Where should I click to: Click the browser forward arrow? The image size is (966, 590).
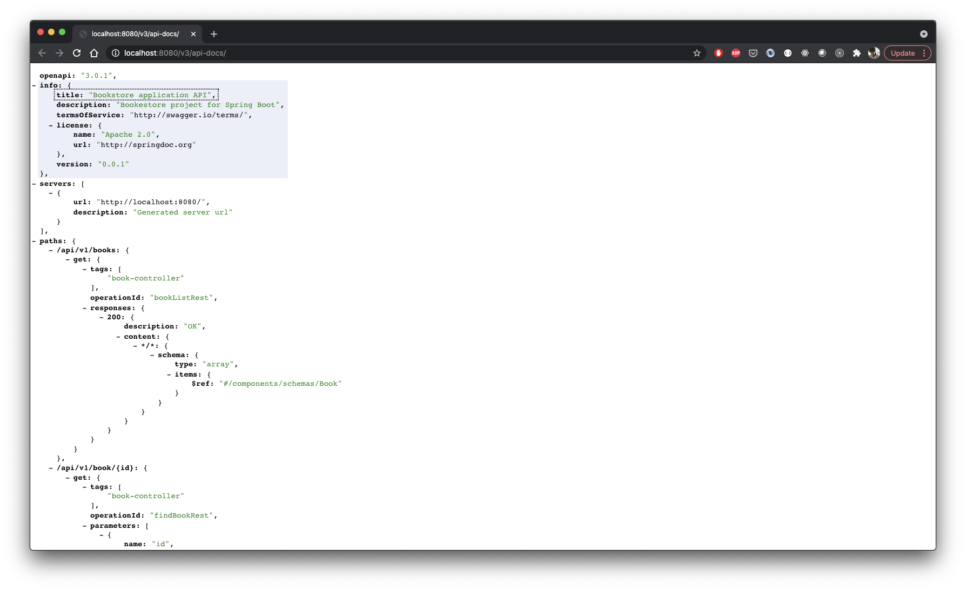(x=59, y=53)
